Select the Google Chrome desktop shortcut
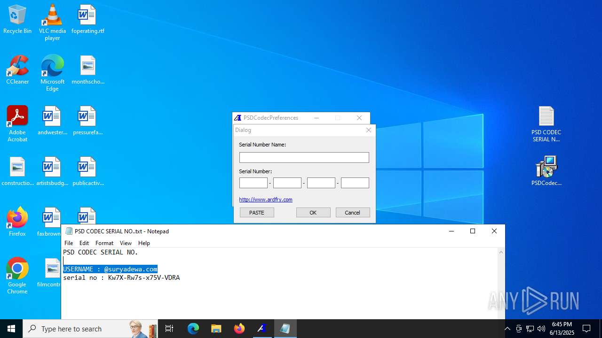The image size is (602, 338). click(17, 276)
